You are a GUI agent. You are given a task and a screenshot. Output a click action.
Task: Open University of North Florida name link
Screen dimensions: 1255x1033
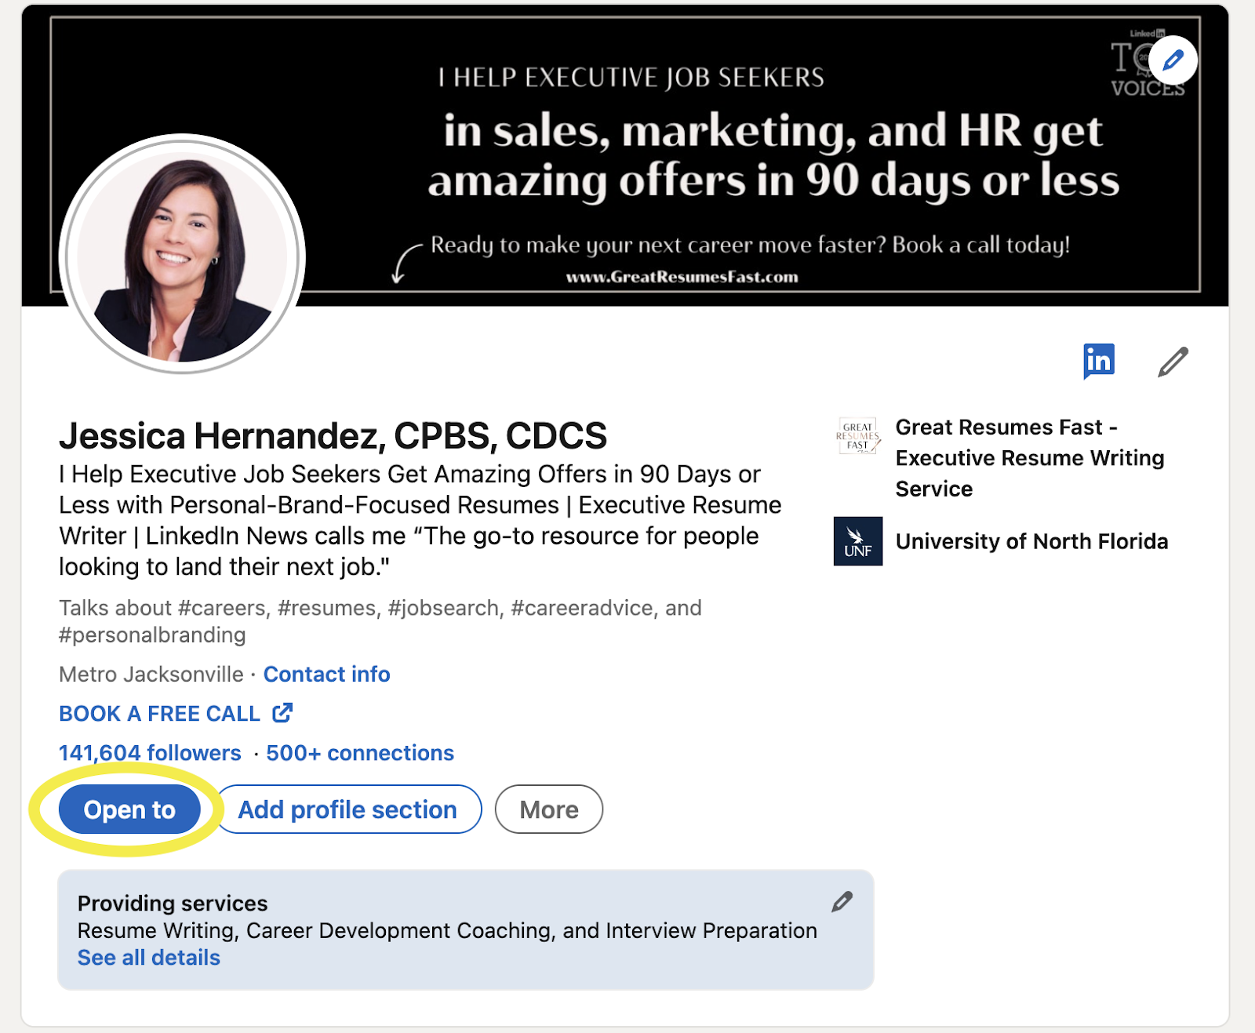click(x=1031, y=541)
